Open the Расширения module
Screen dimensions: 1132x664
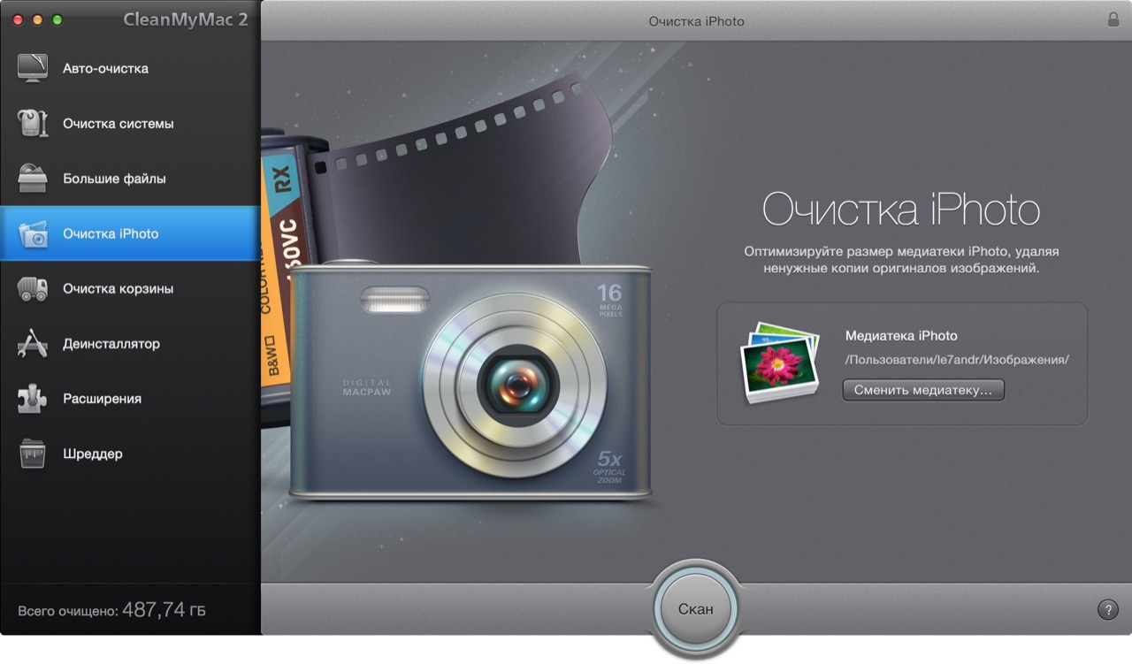[130, 399]
